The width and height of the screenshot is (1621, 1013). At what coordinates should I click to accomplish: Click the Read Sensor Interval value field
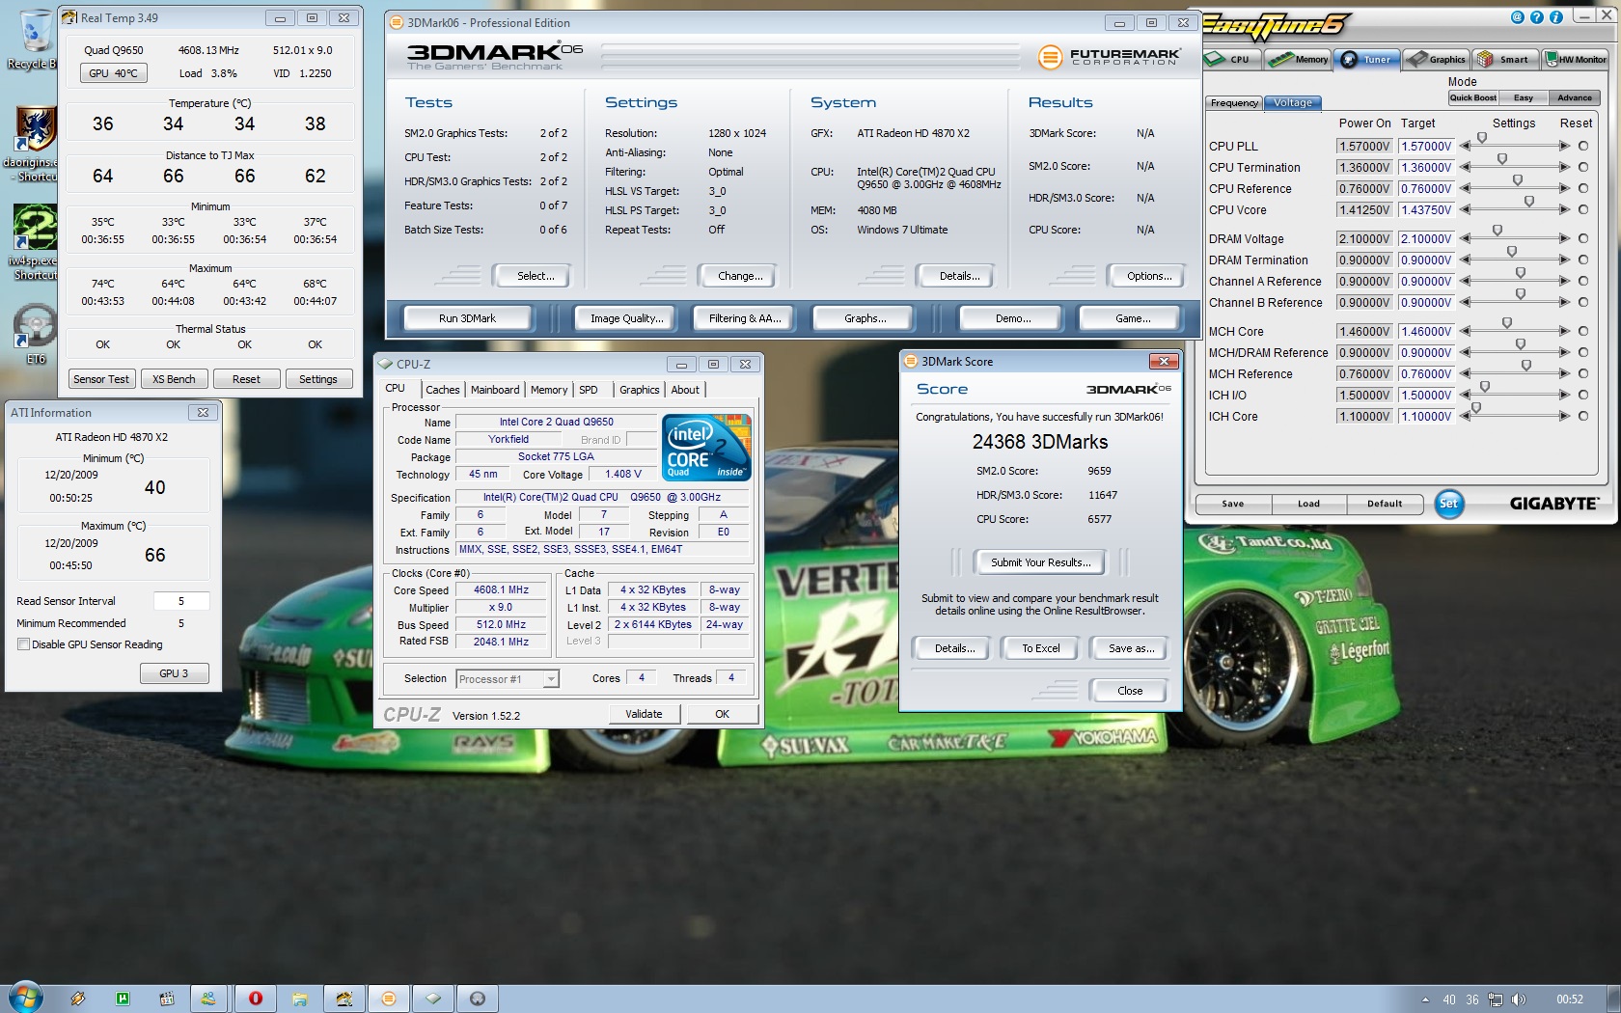pos(180,601)
